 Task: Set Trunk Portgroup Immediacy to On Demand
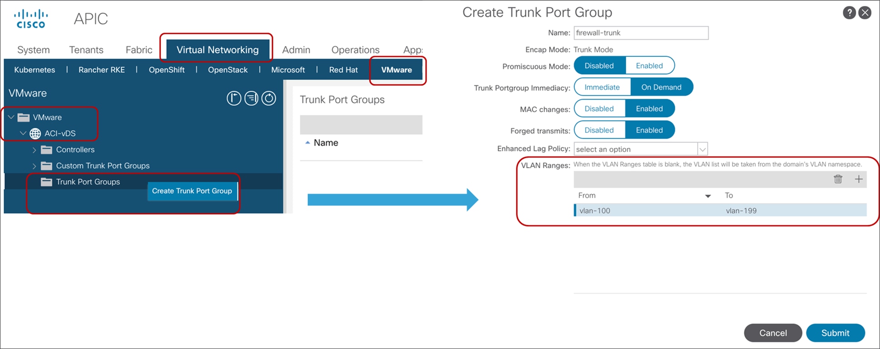(x=661, y=87)
